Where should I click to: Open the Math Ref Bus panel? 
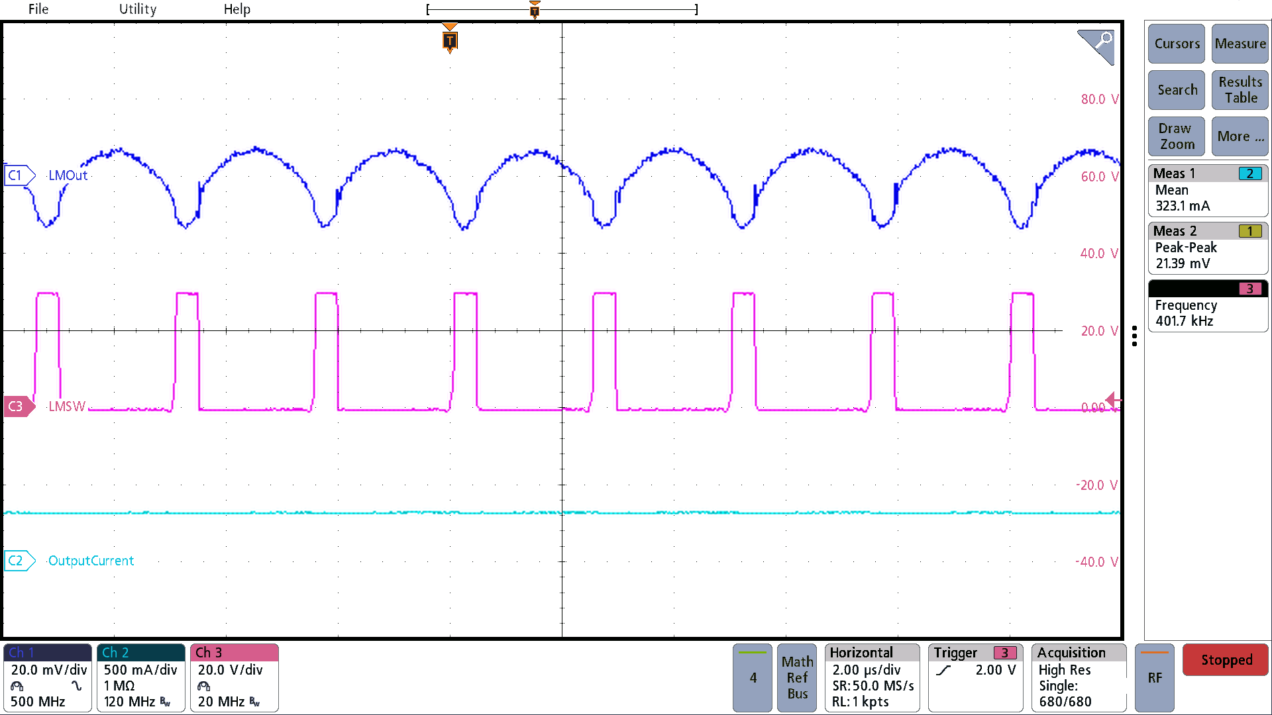(796, 678)
